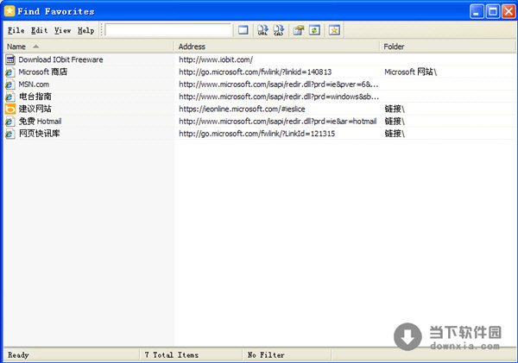Select the 网页快讯库 favorite

point(39,134)
